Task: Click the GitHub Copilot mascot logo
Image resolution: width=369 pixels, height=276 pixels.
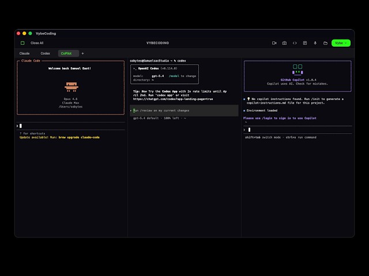Action: point(298,69)
